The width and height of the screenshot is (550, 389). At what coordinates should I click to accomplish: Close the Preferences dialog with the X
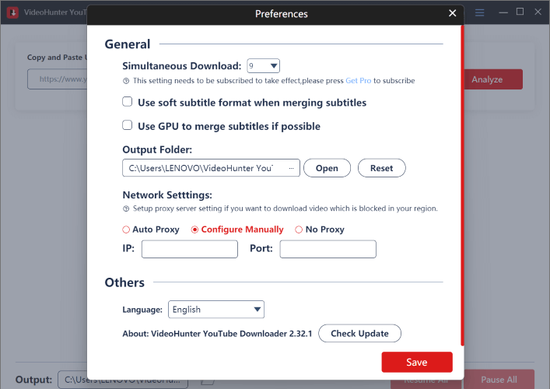453,13
